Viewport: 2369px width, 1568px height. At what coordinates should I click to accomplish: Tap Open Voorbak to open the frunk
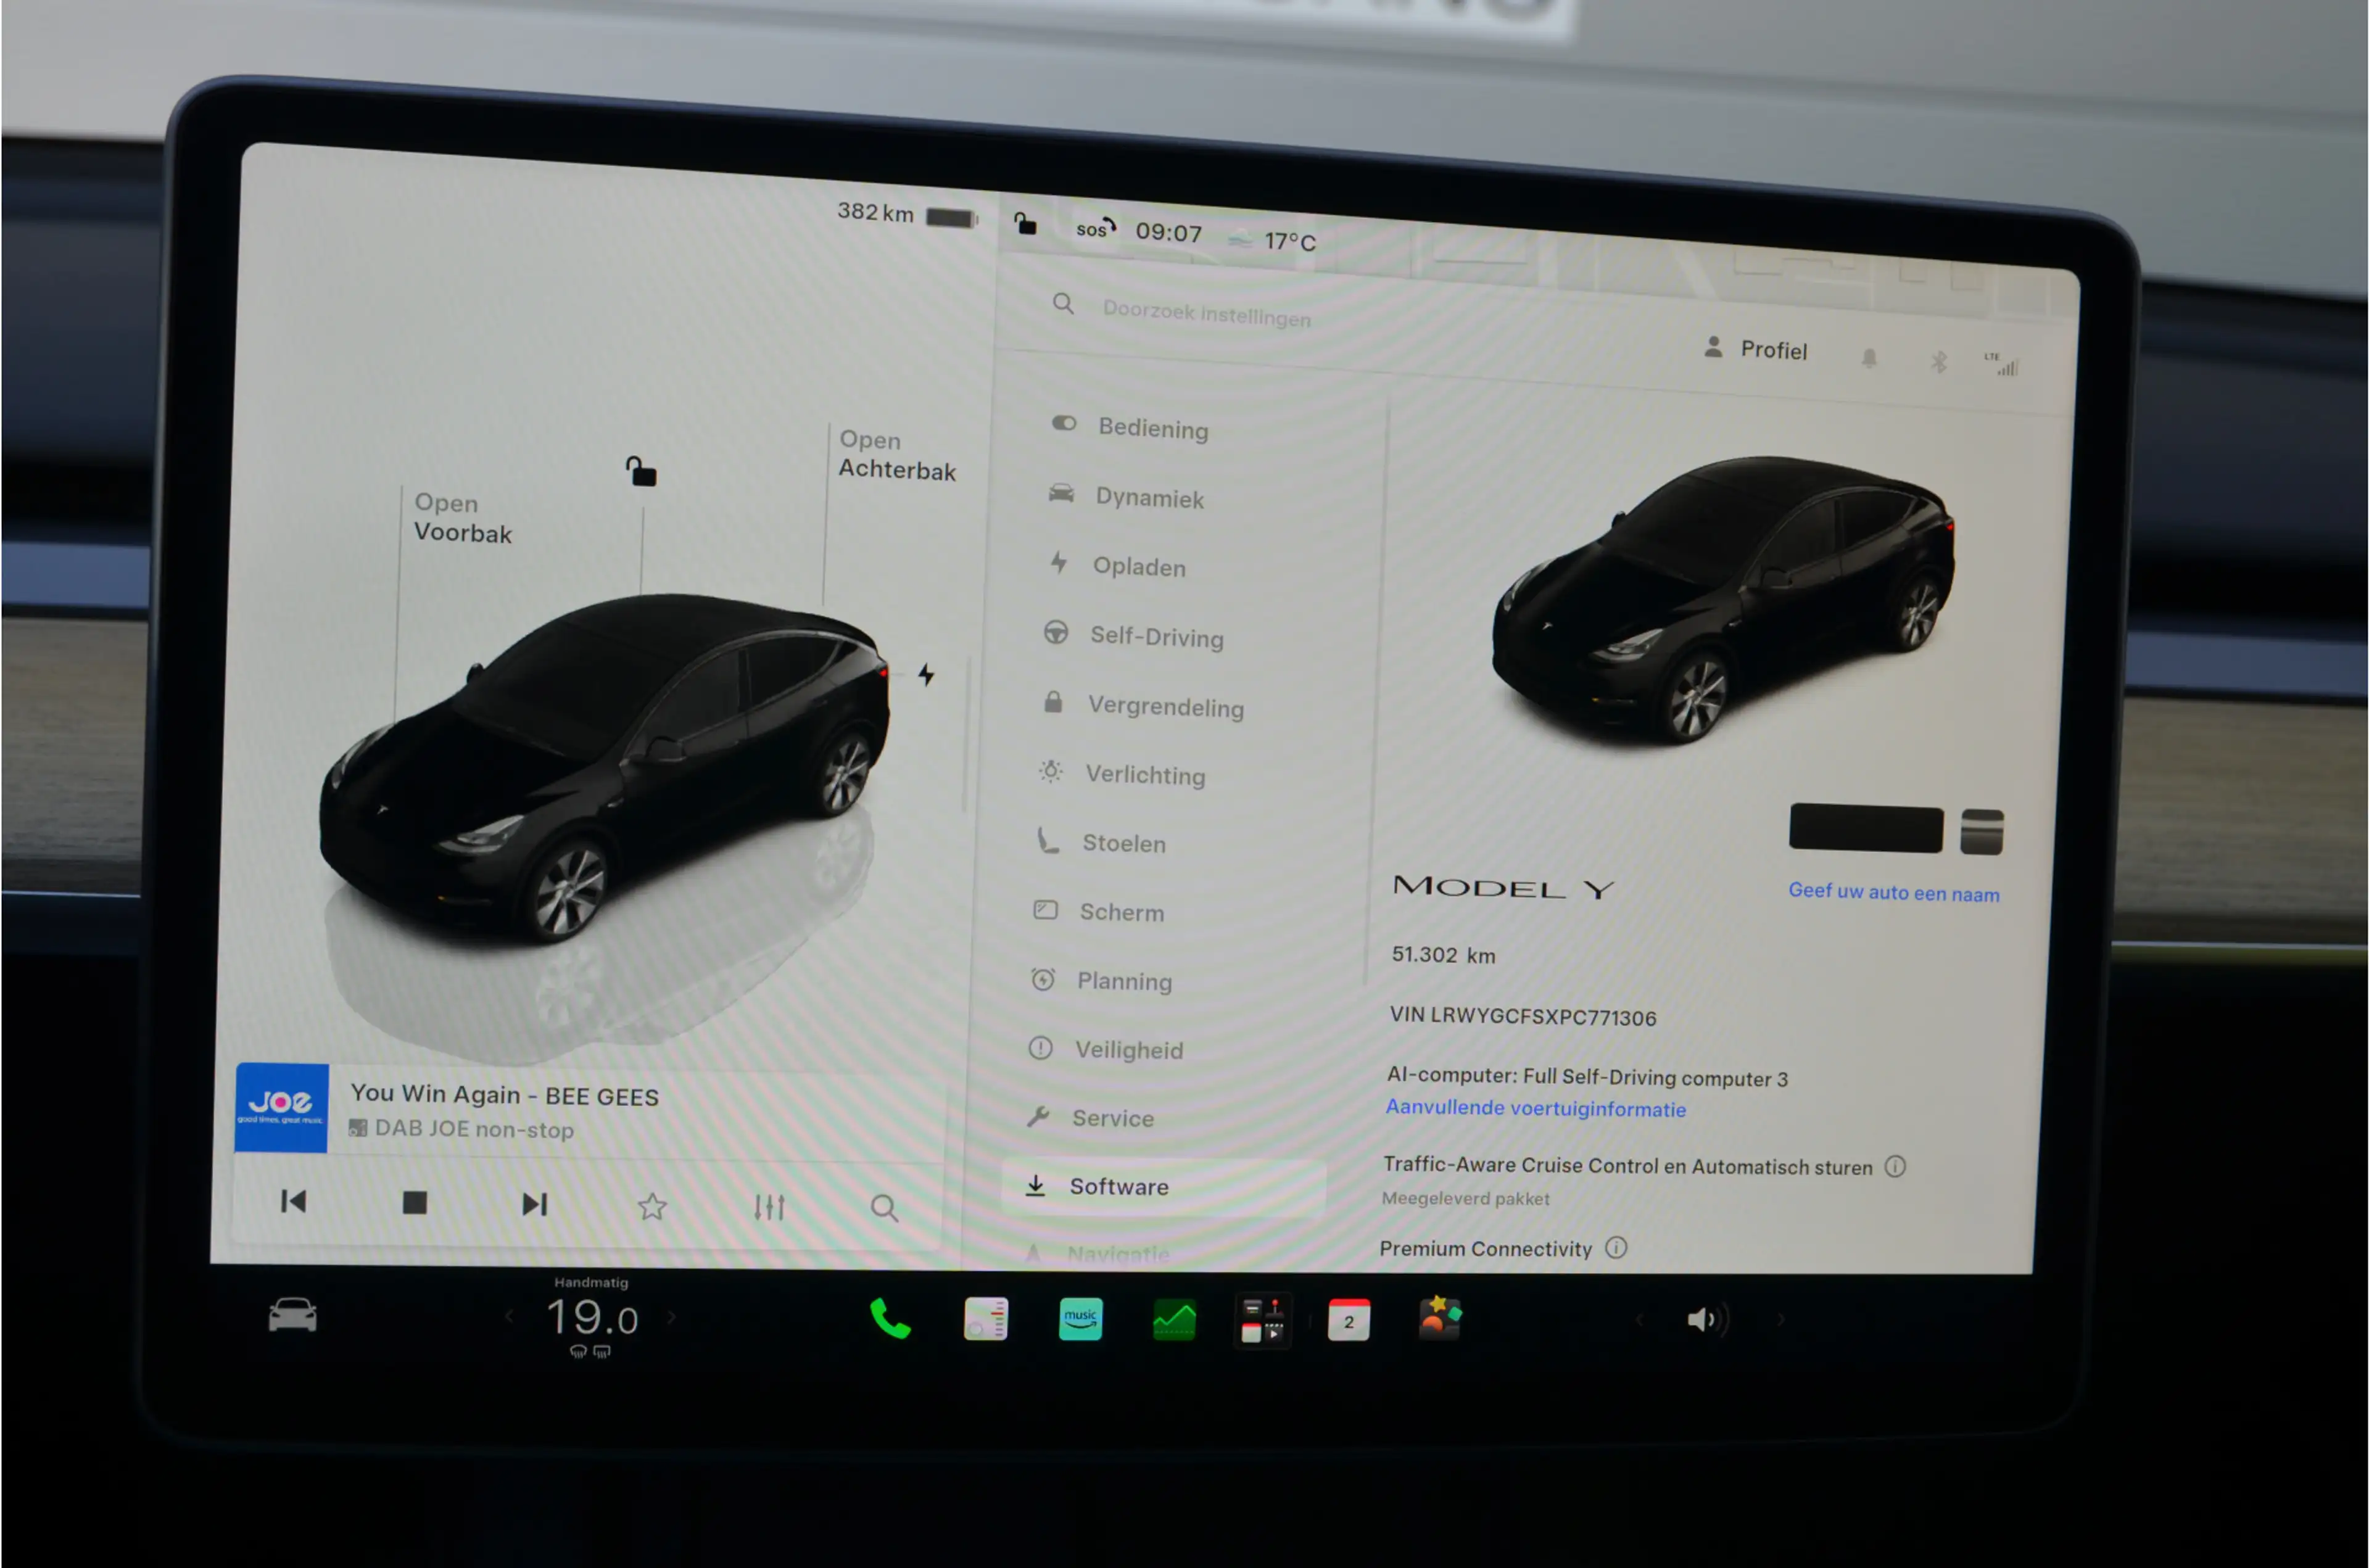(x=462, y=518)
